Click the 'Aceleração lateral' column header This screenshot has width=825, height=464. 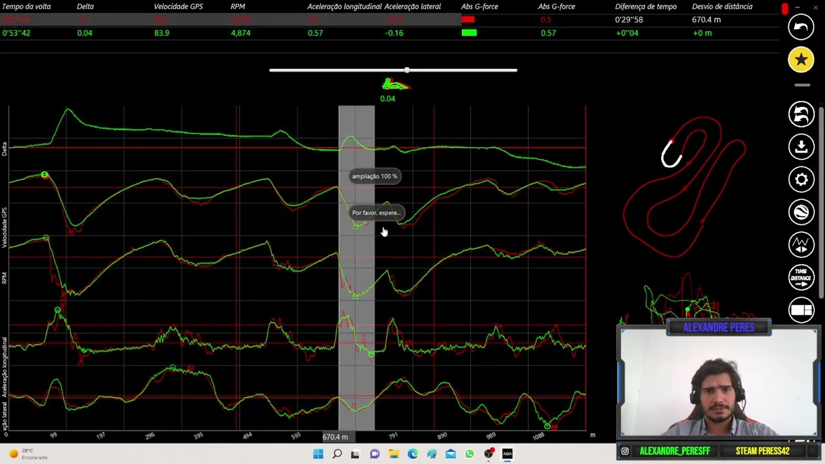click(412, 6)
